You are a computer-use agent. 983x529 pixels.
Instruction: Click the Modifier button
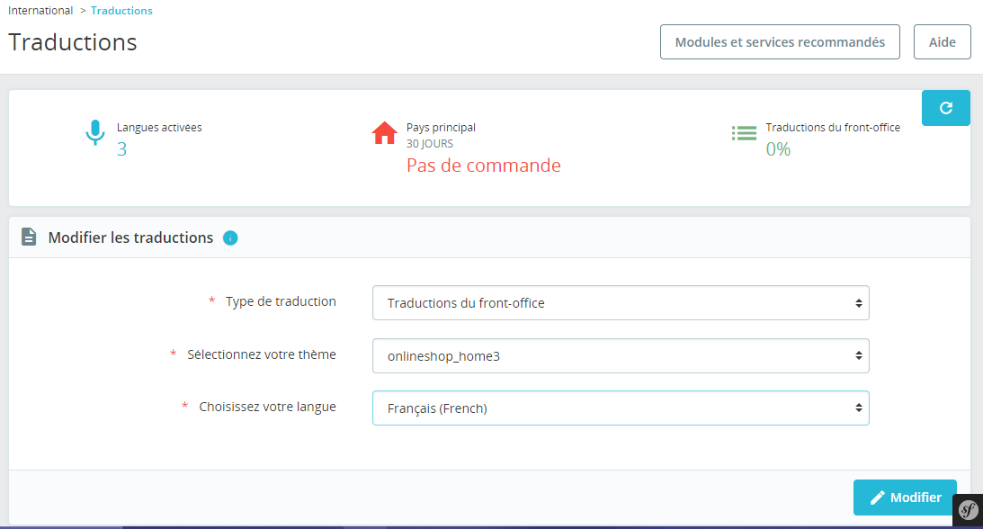[905, 498]
